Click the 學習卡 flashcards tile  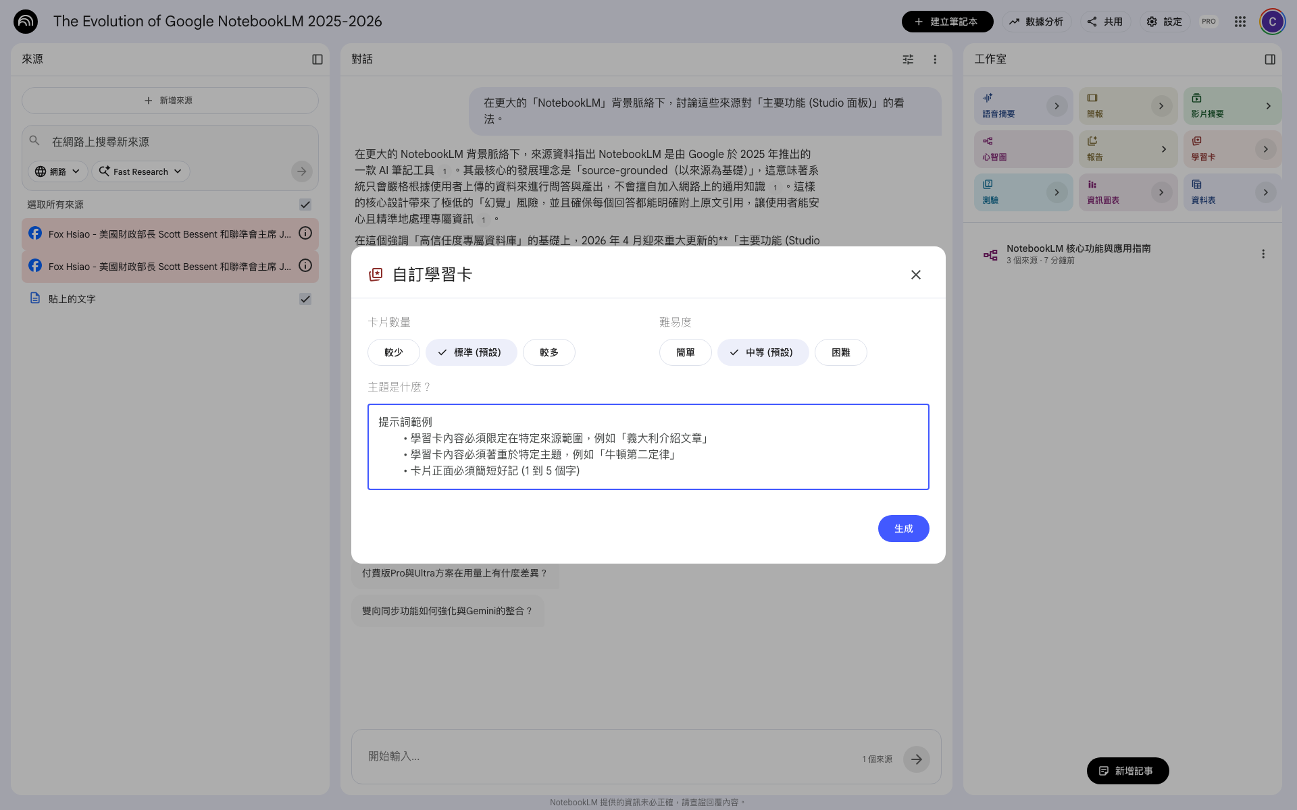click(x=1232, y=149)
